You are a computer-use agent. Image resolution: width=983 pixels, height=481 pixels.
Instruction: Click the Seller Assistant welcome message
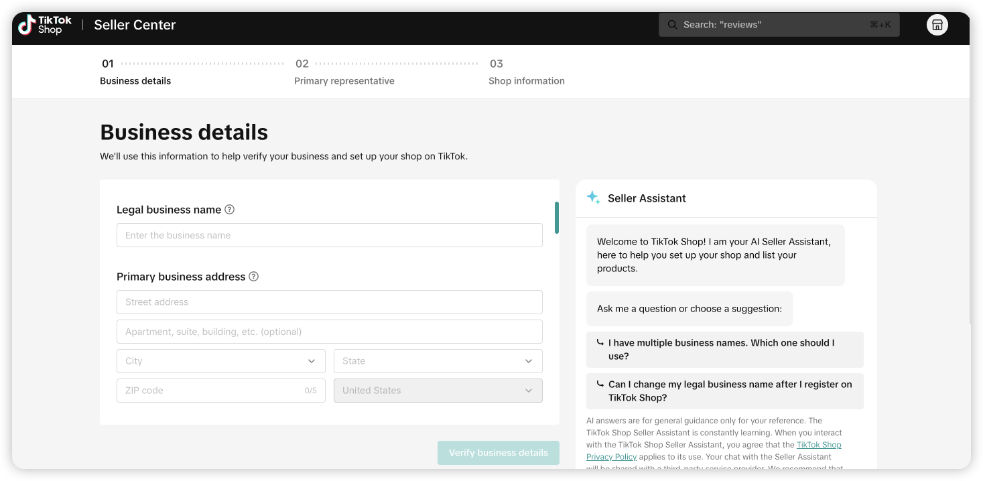pyautogui.click(x=716, y=255)
